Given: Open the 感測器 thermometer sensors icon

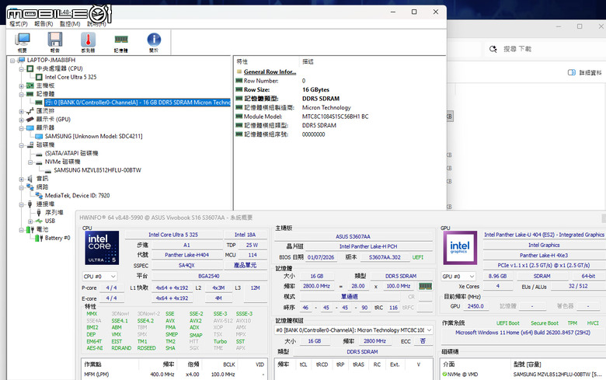Looking at the screenshot, I should click(x=88, y=42).
